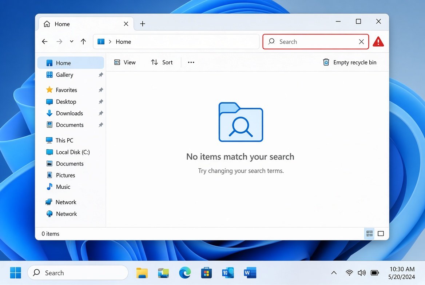Open the taskbar app next to File Explorer

tap(163, 273)
